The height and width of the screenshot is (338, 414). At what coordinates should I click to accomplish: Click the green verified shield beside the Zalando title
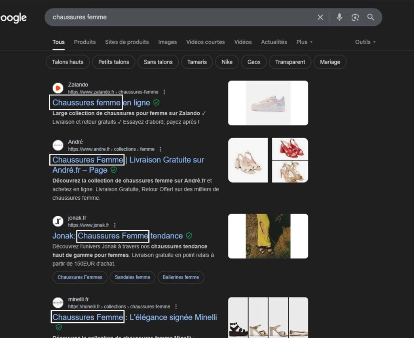point(156,103)
